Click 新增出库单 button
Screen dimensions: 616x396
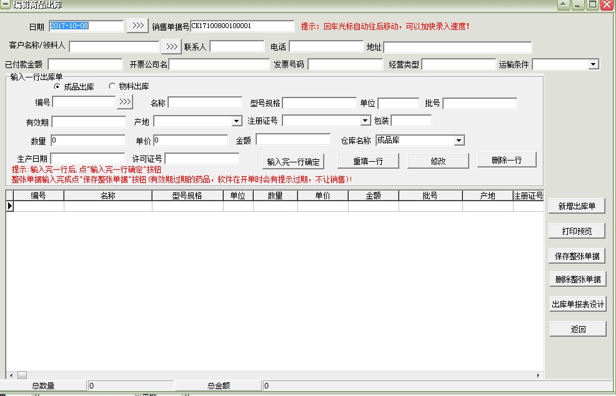[577, 206]
